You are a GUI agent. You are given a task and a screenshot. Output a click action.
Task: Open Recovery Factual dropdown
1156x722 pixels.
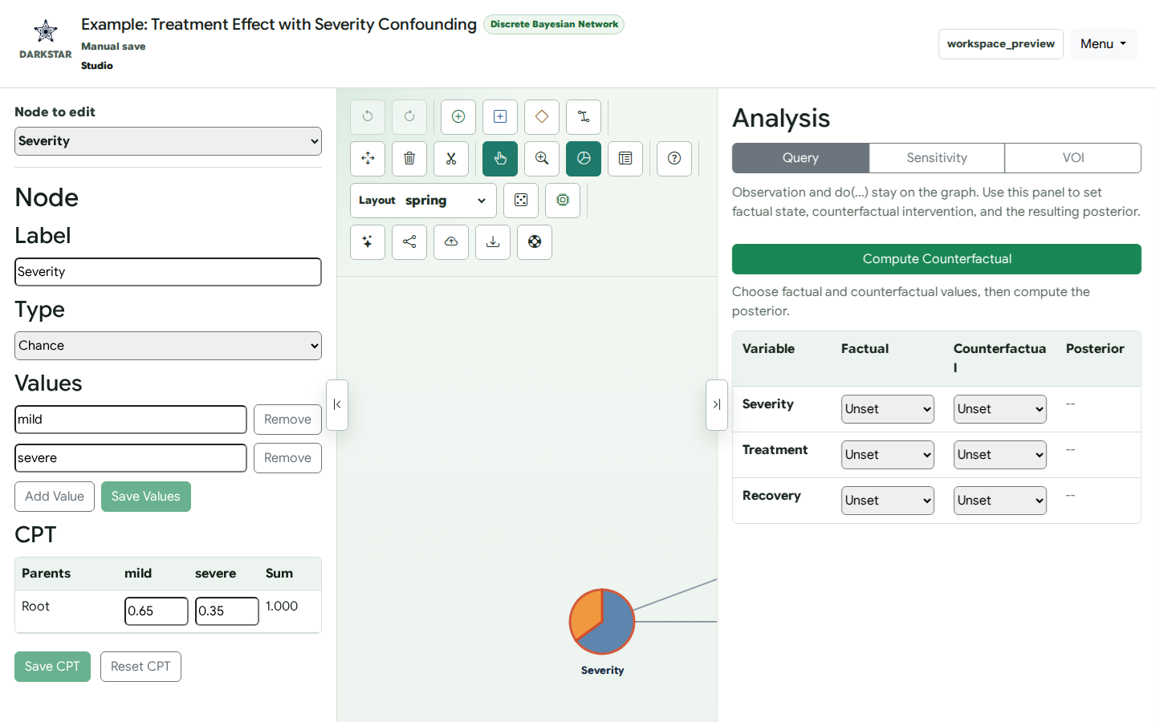tap(888, 501)
